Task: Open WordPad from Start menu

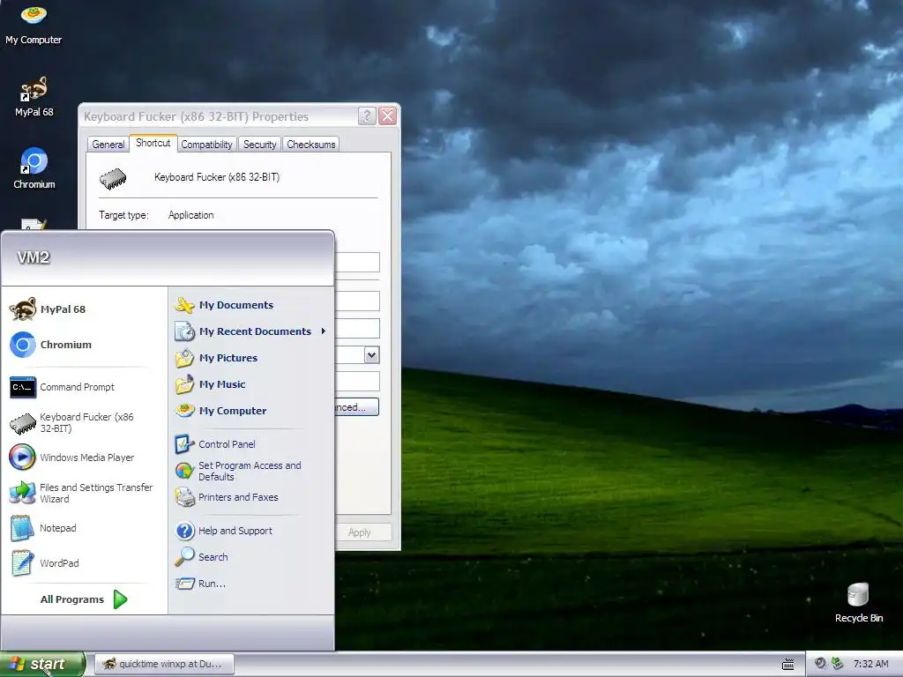Action: pos(84,563)
